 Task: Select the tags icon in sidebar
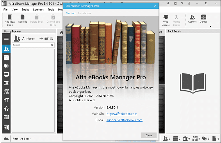tap(6, 66)
